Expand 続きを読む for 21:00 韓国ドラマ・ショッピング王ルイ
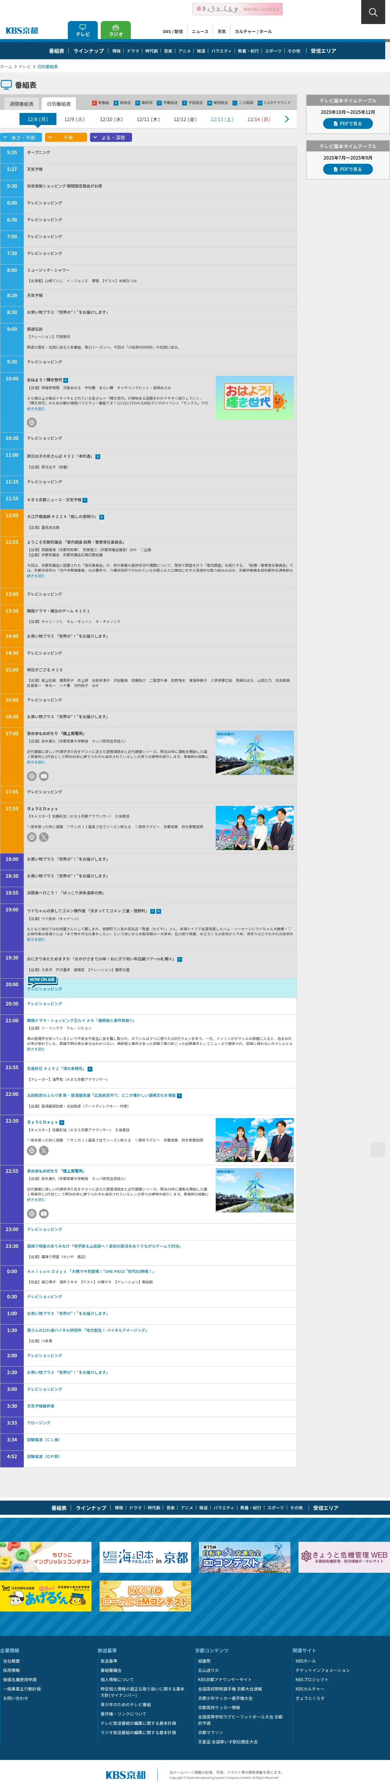The image size is (390, 1790). (x=36, y=1049)
